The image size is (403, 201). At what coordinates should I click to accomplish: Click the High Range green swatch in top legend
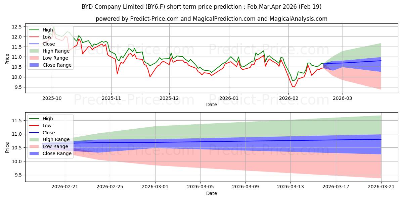(35, 51)
